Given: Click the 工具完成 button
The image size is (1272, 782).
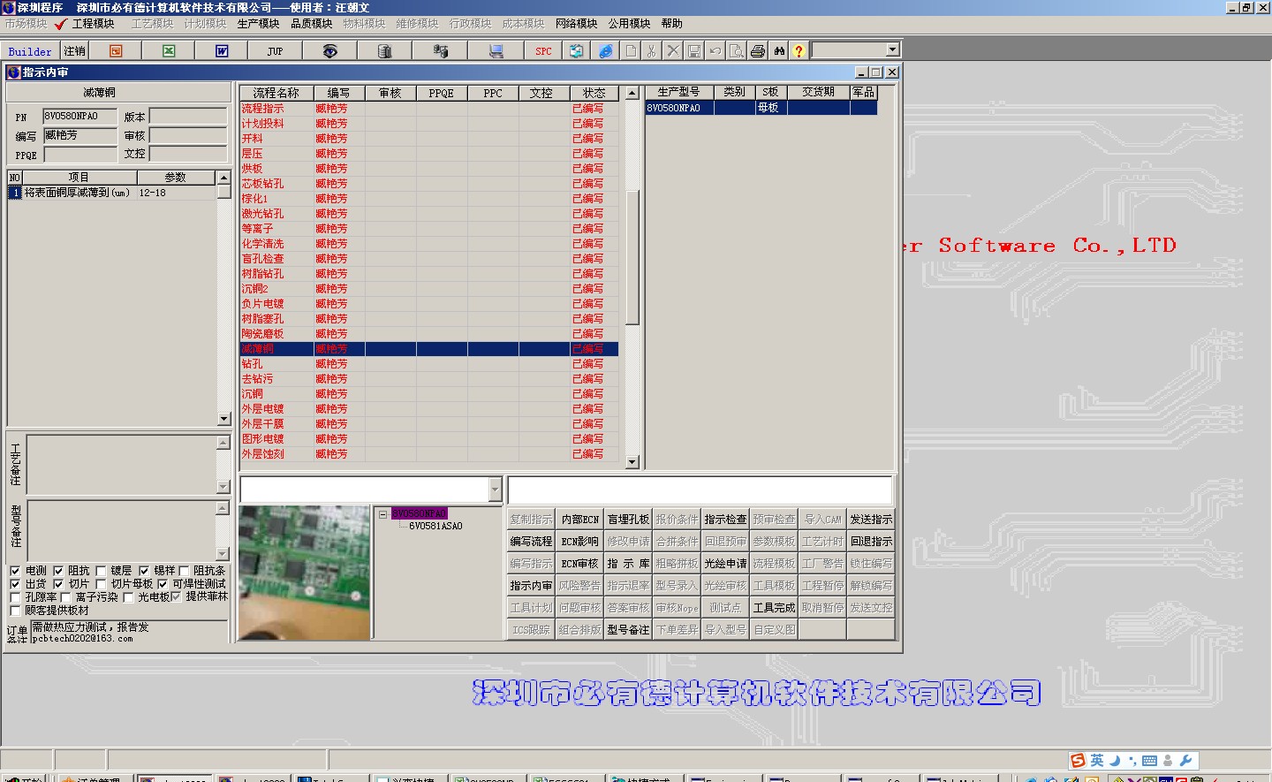Looking at the screenshot, I should coord(774,608).
